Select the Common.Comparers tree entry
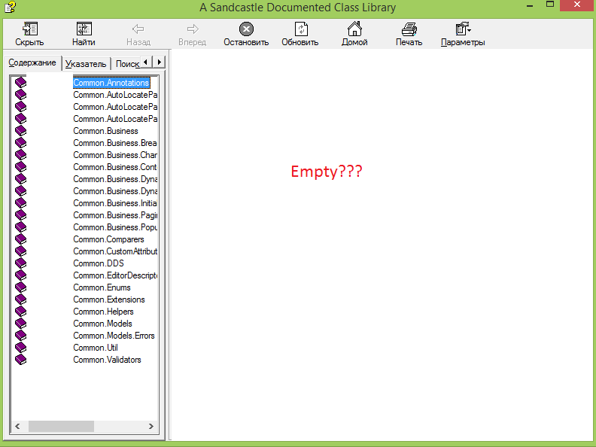Image resolution: width=596 pixels, height=447 pixels. [x=108, y=239]
